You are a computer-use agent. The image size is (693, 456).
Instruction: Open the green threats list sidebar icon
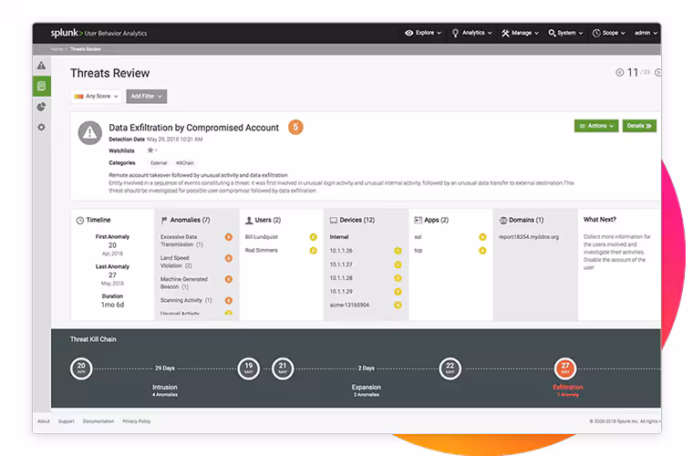pos(41,87)
